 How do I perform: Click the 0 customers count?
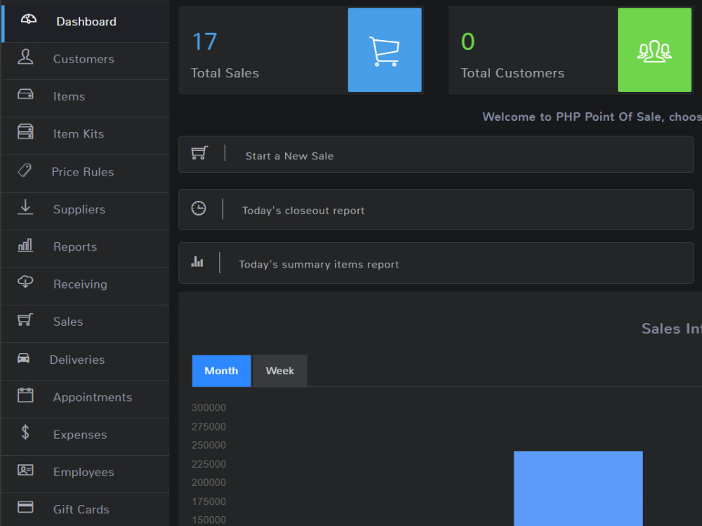pos(468,41)
